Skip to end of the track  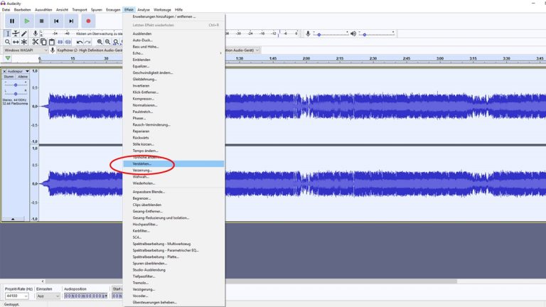pos(71,21)
